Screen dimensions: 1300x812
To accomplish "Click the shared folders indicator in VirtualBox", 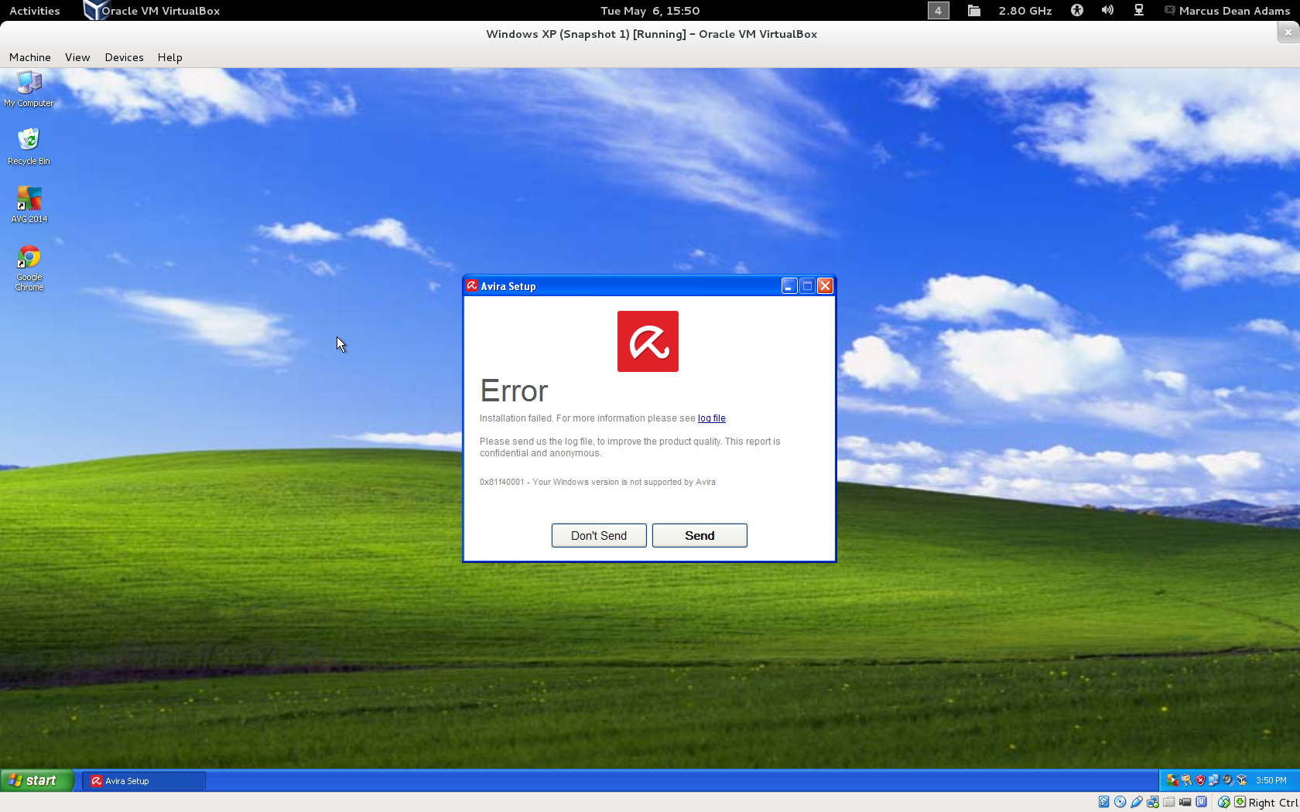I will [x=1169, y=802].
